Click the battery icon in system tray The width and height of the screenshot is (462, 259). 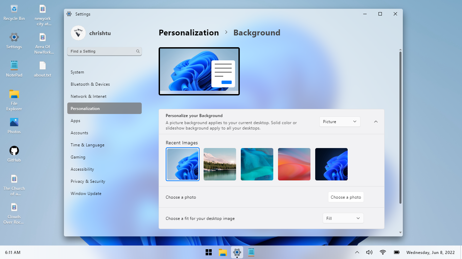coord(397,252)
